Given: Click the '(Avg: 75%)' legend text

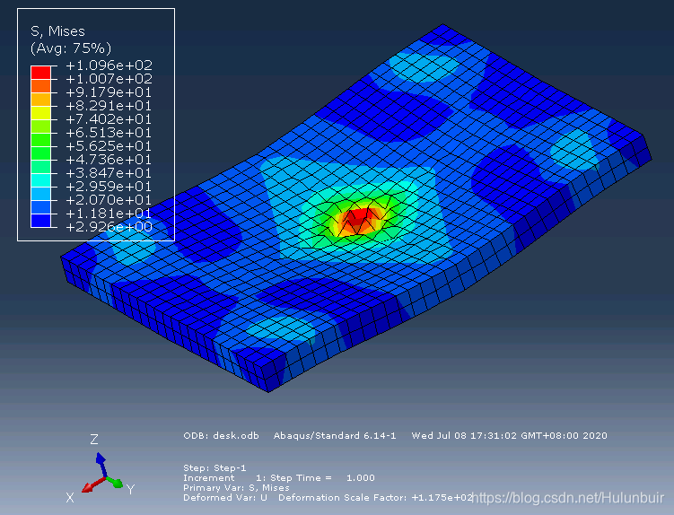Looking at the screenshot, I should pyautogui.click(x=71, y=48).
